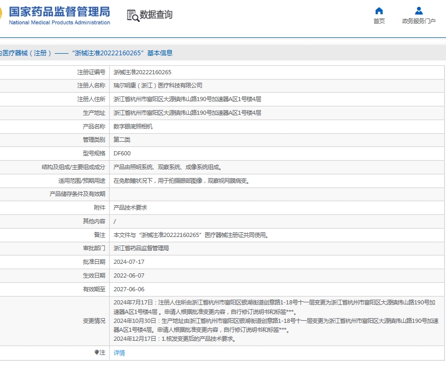The width and height of the screenshot is (446, 365).
Task: Select registration number 浙械注准20222160265 value
Action: pyautogui.click(x=142, y=72)
